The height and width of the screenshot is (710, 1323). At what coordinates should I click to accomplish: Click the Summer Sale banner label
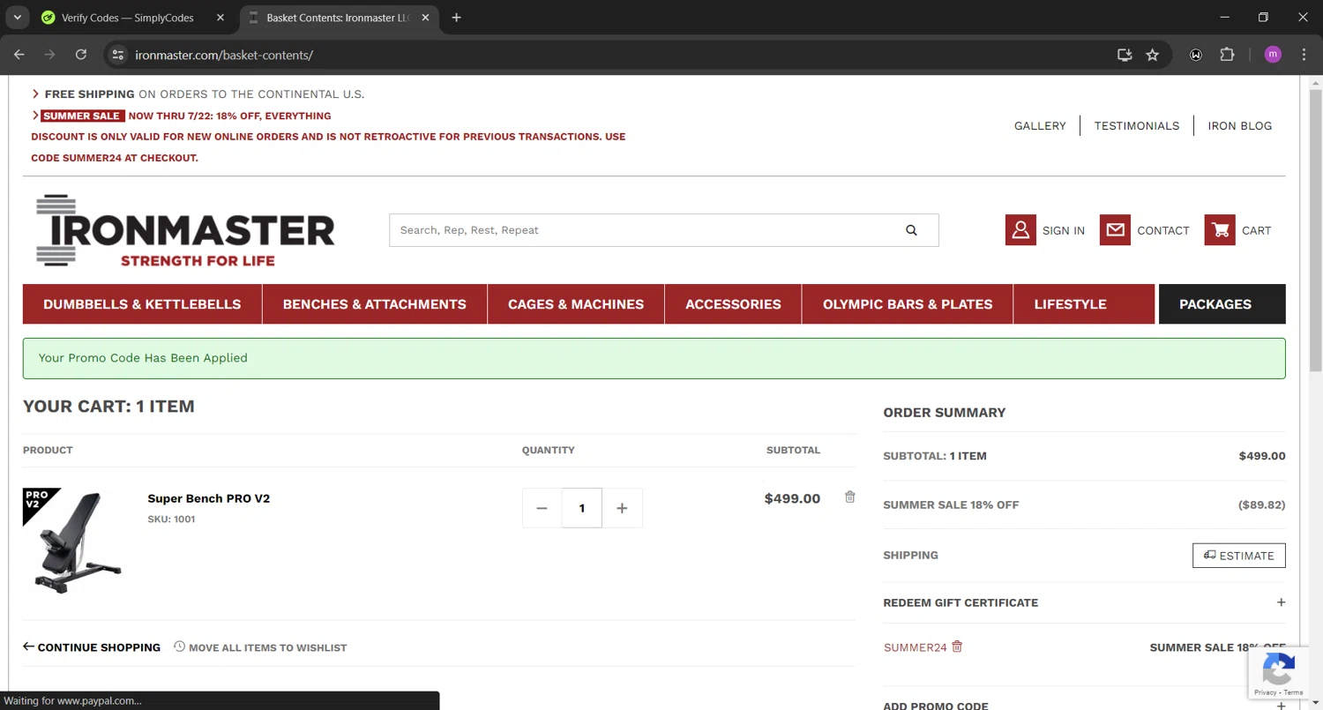82,116
